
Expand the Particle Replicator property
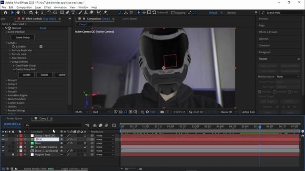10,50
